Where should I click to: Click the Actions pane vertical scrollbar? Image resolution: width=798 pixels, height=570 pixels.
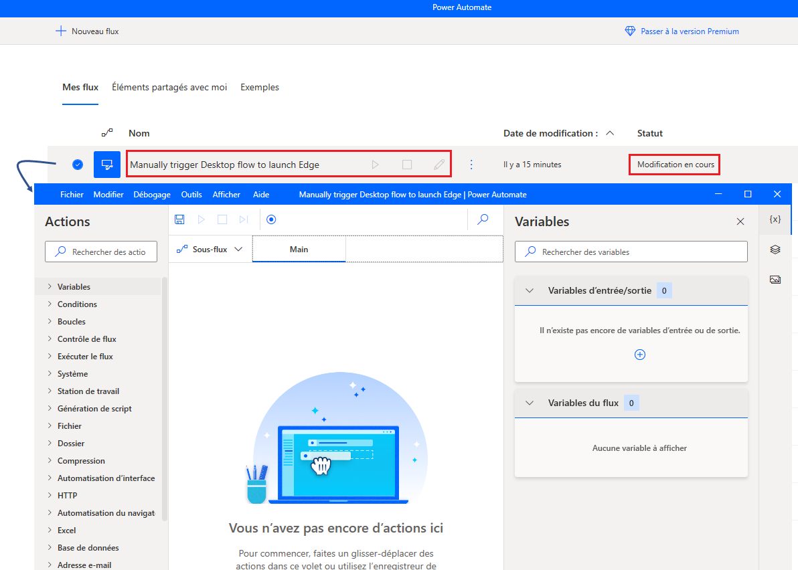(165, 399)
